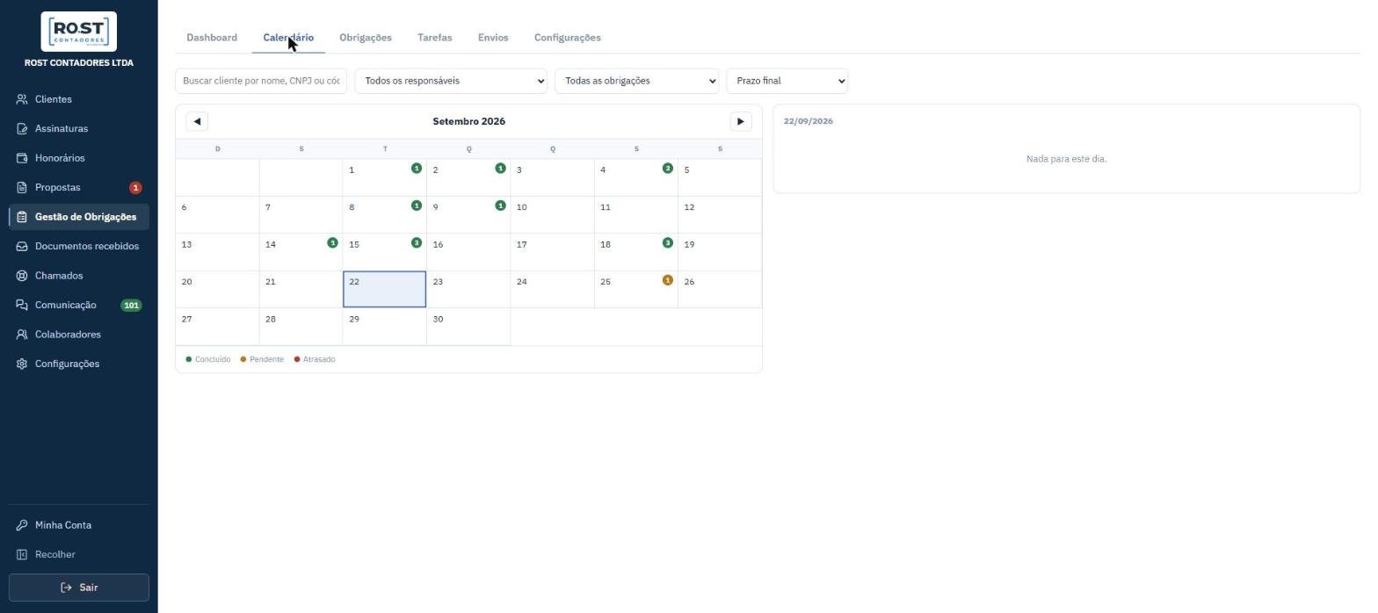Open the Todos os responsáveis dropdown
Image resolution: width=1378 pixels, height=613 pixels.
click(451, 81)
